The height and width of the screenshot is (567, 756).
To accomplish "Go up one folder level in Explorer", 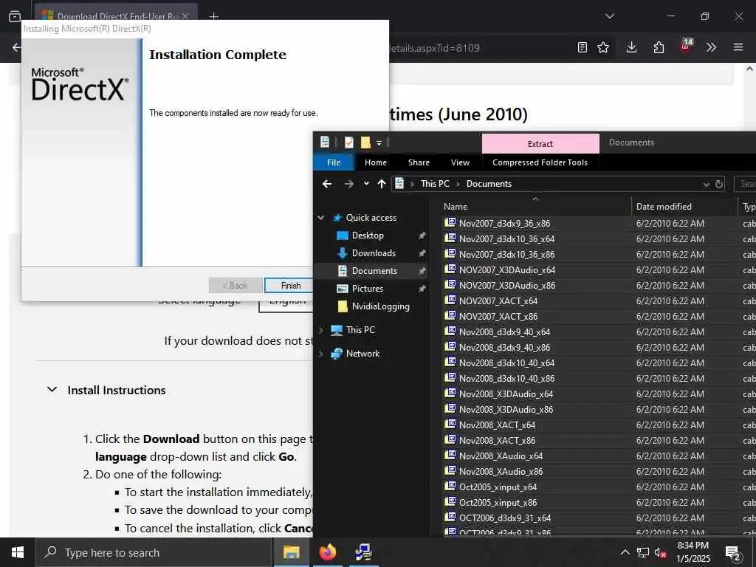I will (x=382, y=184).
